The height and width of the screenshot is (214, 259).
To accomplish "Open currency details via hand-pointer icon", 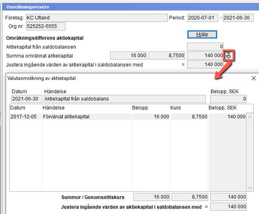I will [229, 55].
